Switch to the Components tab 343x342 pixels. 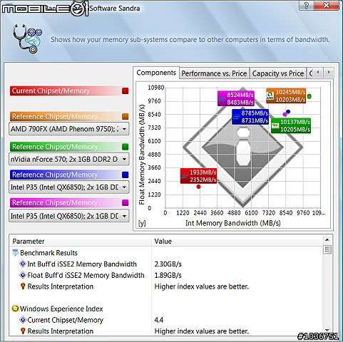(x=156, y=73)
